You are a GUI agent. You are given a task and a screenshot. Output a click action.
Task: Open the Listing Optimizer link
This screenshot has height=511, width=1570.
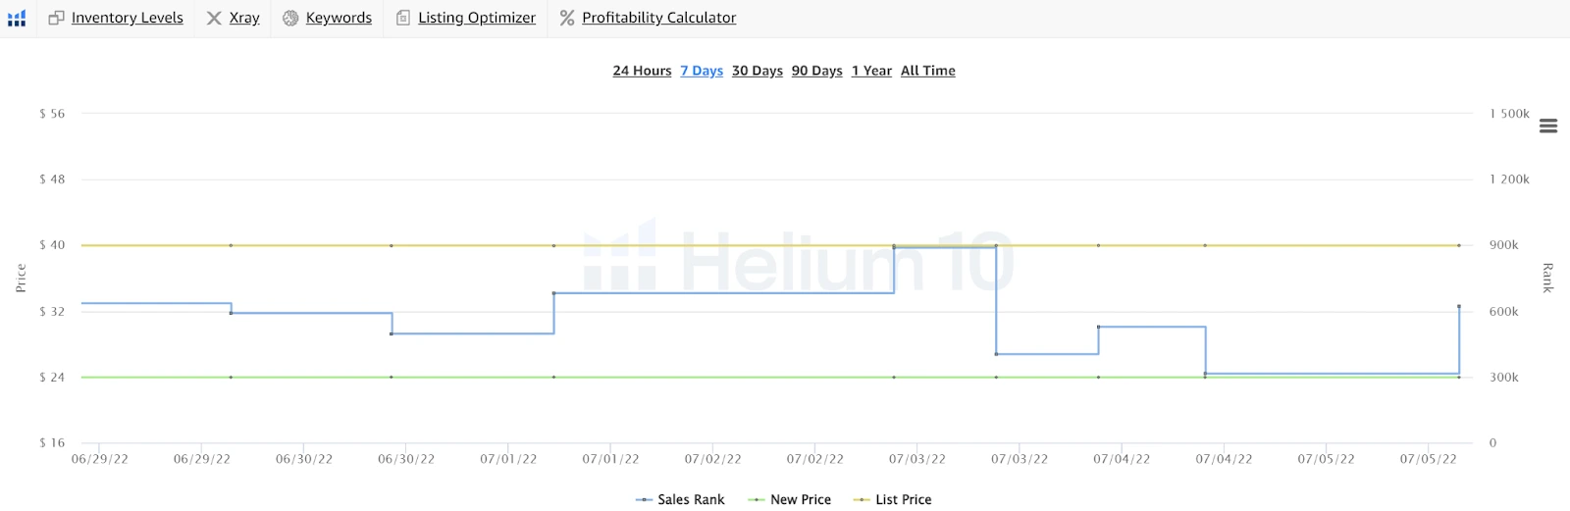click(477, 18)
